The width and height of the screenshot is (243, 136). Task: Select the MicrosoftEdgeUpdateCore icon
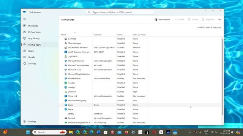[66, 74]
